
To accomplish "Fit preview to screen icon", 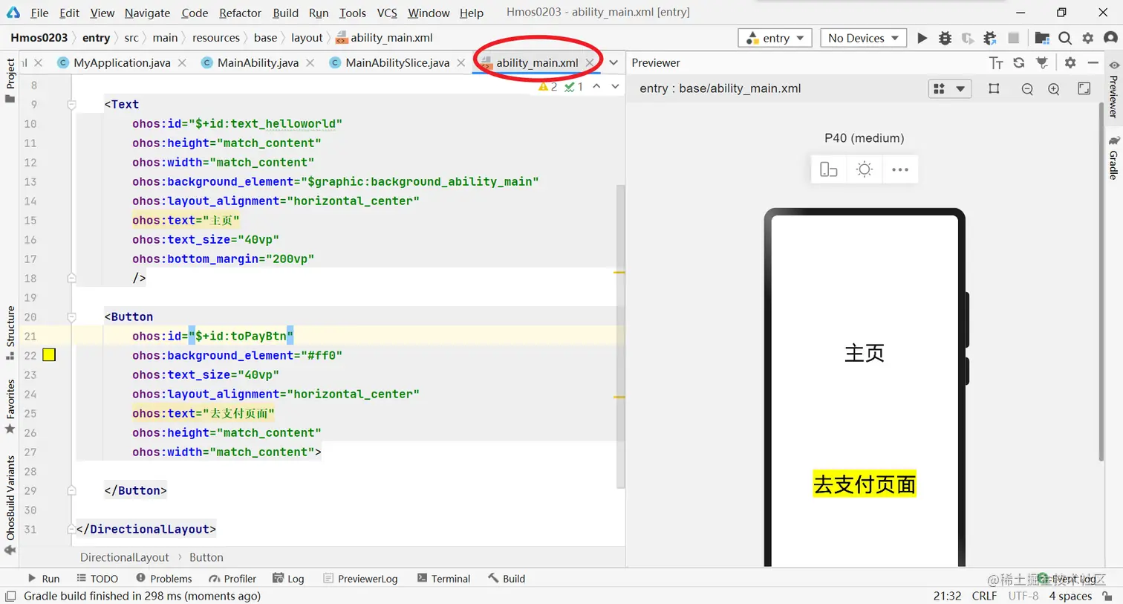I will point(1084,88).
